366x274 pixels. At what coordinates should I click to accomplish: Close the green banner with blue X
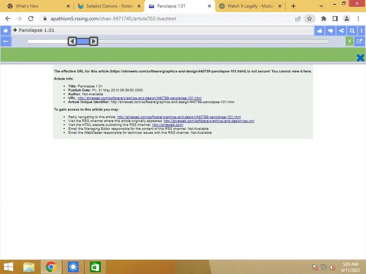[x=360, y=58]
